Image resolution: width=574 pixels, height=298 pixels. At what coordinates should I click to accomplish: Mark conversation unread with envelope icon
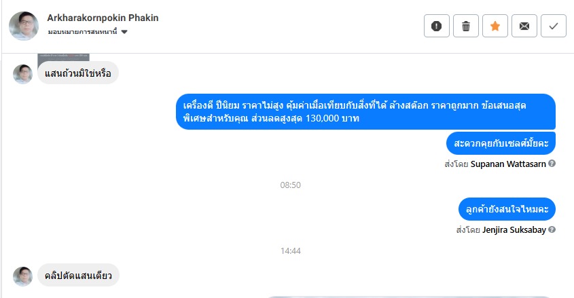(524, 26)
